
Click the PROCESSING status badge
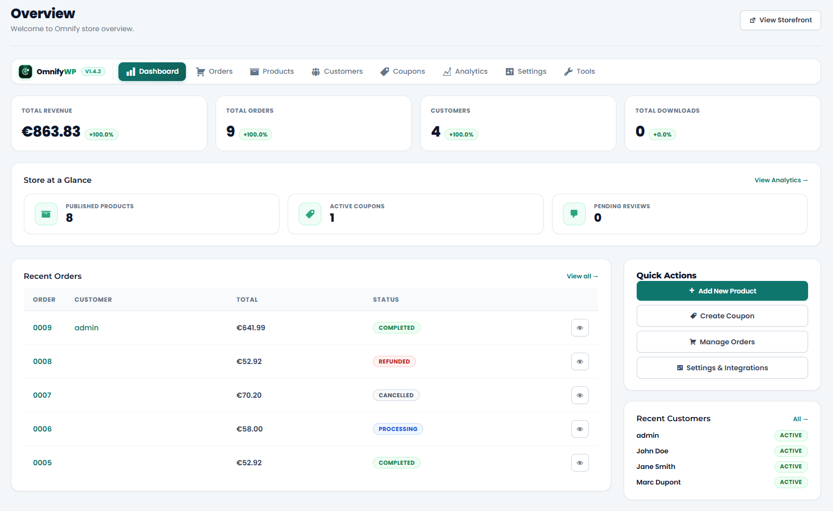click(398, 429)
